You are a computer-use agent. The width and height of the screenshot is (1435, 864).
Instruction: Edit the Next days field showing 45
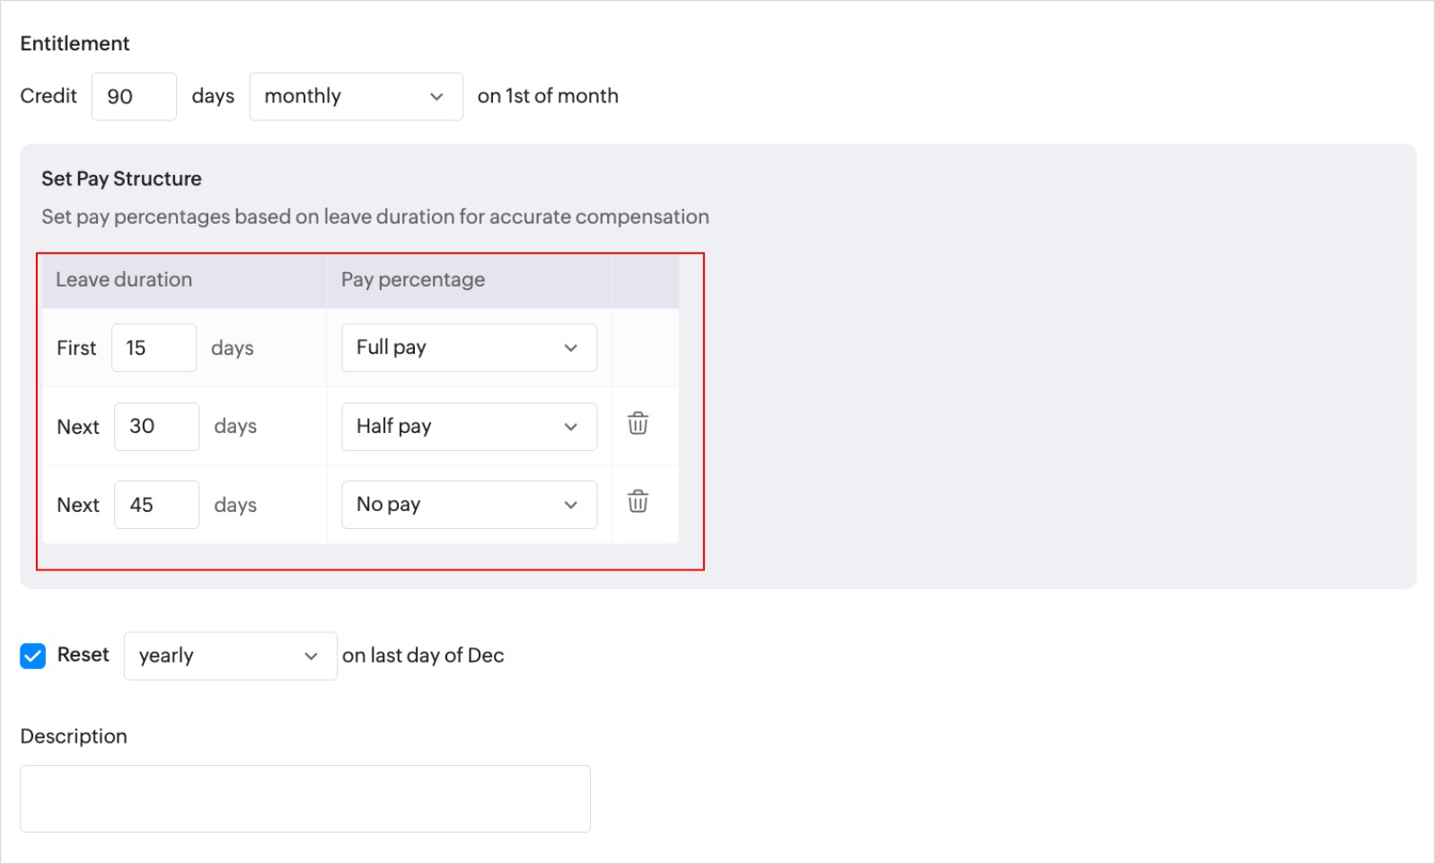156,505
